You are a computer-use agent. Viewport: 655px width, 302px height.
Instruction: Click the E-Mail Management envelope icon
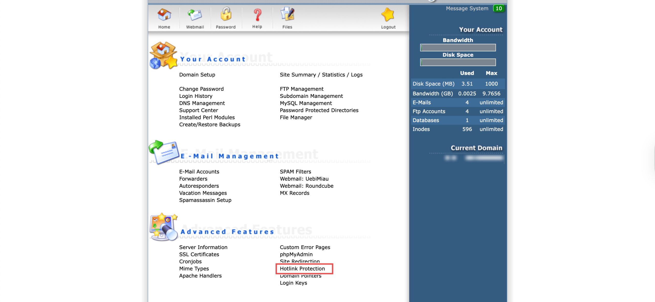point(164,152)
